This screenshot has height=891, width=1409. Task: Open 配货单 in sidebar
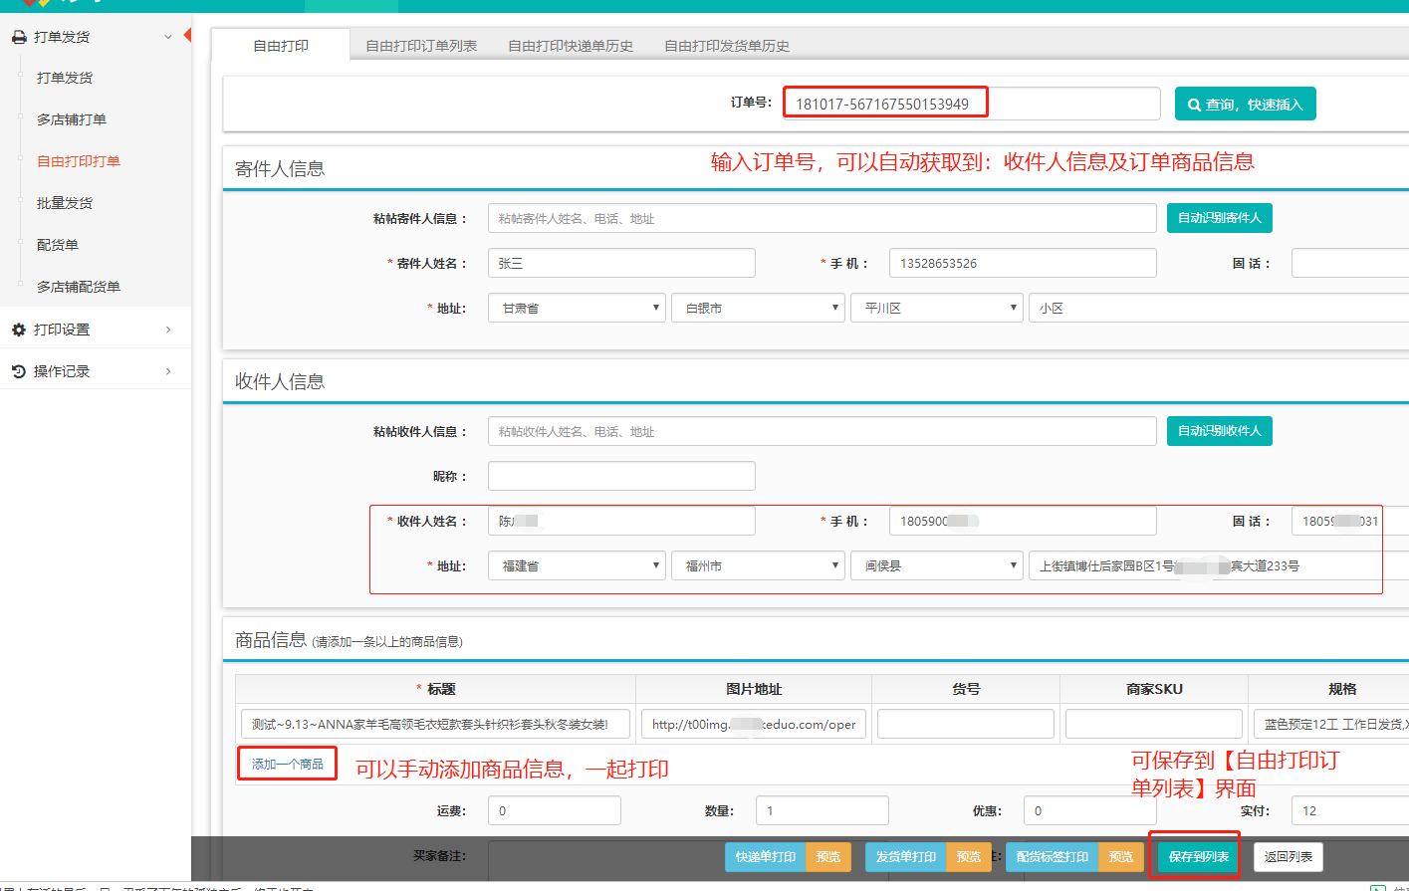pos(58,245)
